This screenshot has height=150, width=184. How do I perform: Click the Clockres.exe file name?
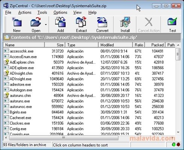click(x=20, y=123)
